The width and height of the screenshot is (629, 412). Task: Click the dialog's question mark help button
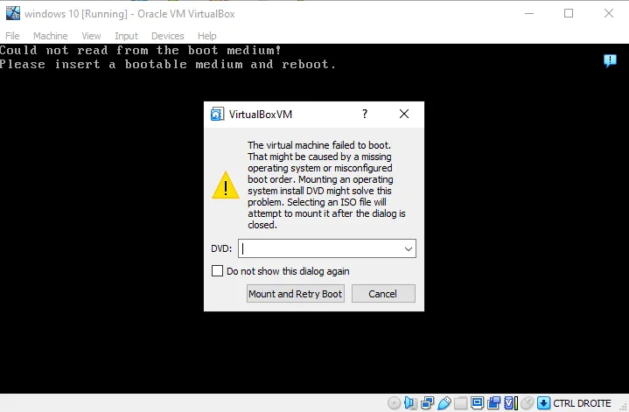365,114
